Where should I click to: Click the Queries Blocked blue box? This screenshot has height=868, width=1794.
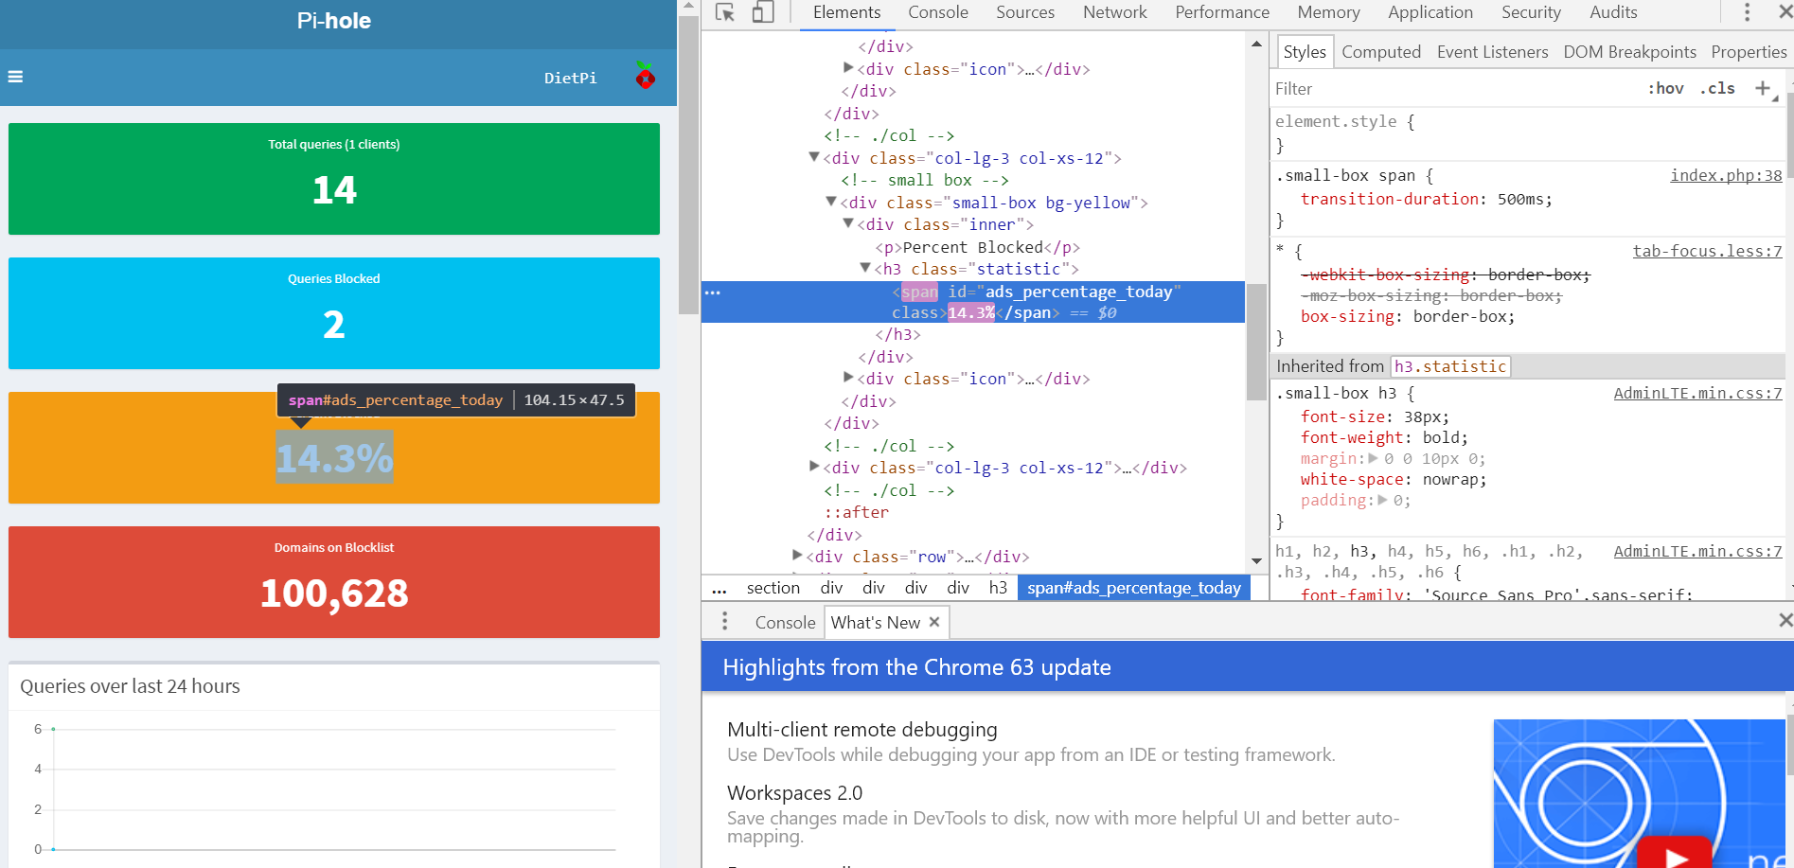334,313
